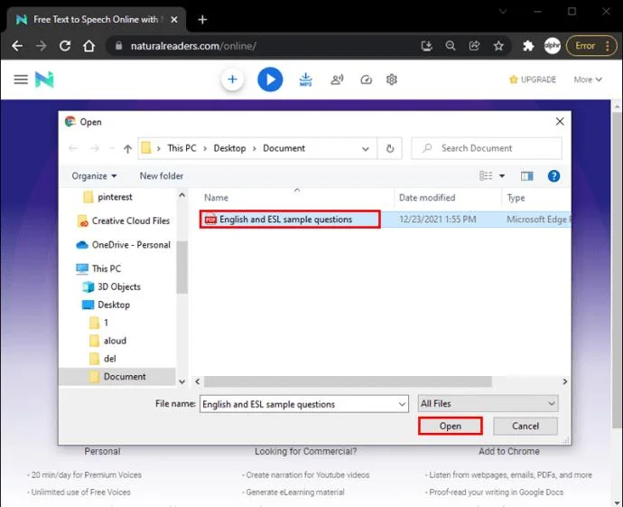Refresh the Document folder listing
623x507 pixels.
coord(390,149)
